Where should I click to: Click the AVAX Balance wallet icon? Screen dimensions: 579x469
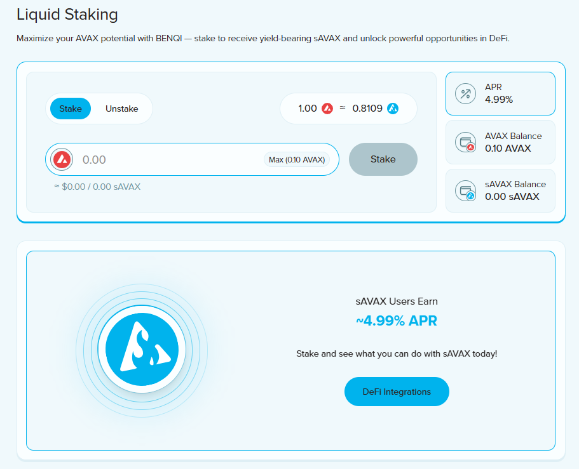tap(466, 142)
